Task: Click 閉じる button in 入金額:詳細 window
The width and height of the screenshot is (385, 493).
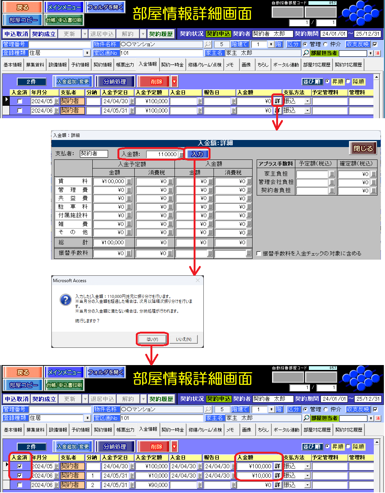Action: coord(363,148)
